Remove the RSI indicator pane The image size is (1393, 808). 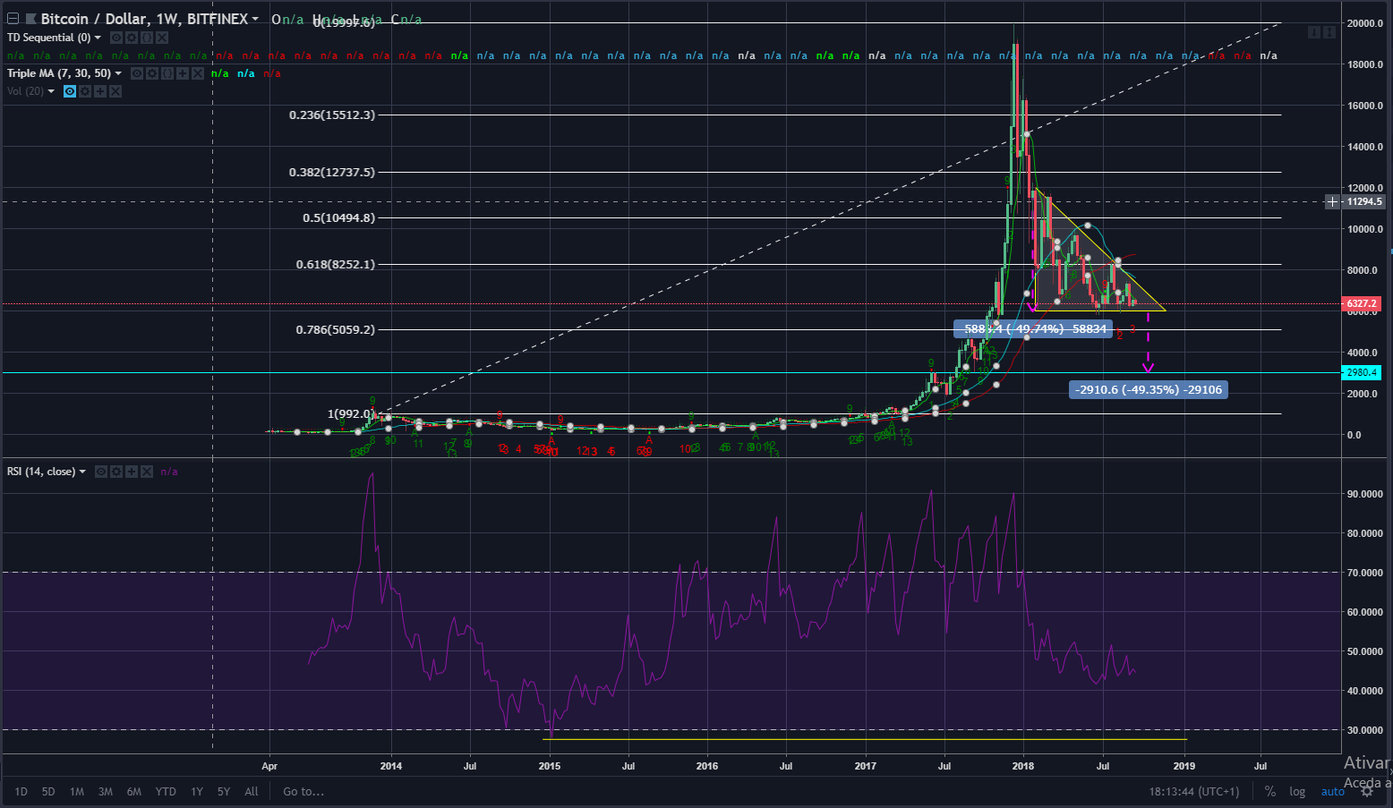pyautogui.click(x=147, y=472)
